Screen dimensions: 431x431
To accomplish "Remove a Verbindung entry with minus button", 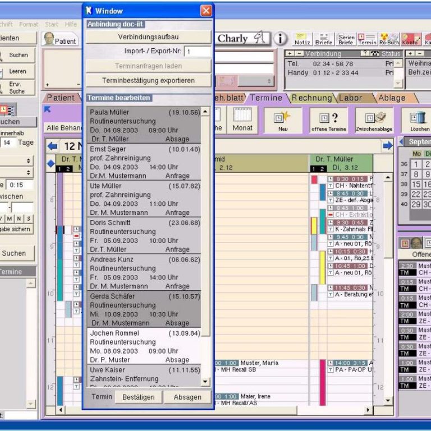I will point(300,54).
